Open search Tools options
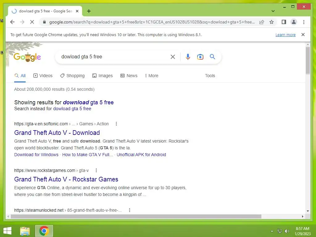The height and width of the screenshot is (237, 316). coord(210,76)
